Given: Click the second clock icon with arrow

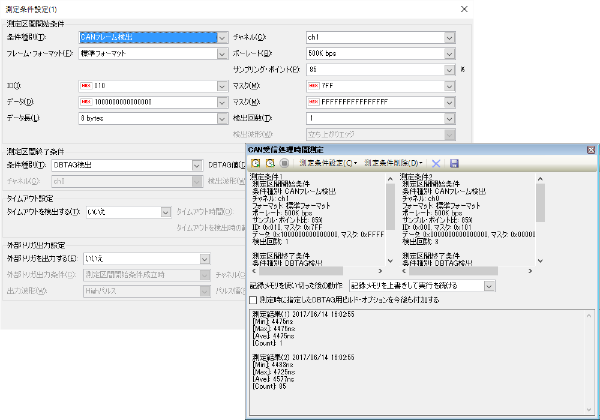Looking at the screenshot, I should (270, 163).
